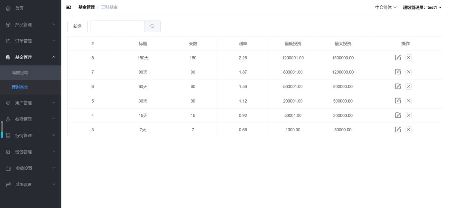Click edit icon for 180天 row
Viewport: 449px width, 208px height.
coord(398,58)
